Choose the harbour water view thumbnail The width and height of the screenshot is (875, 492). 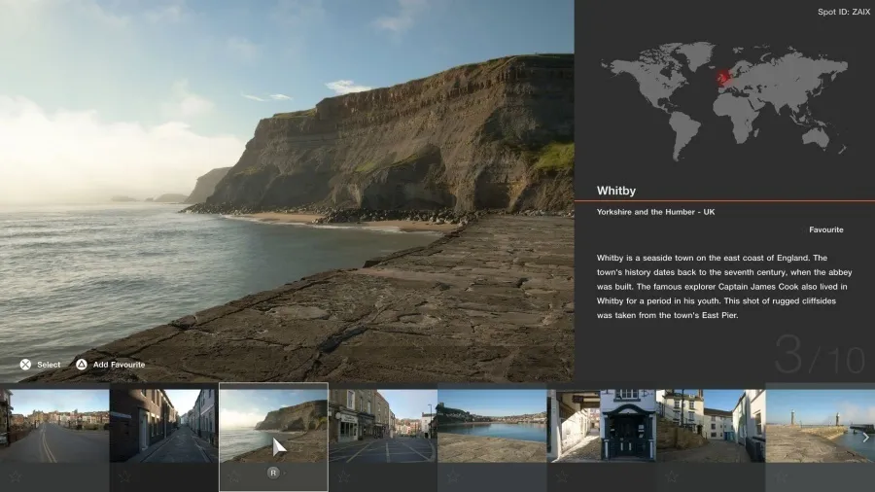click(x=492, y=425)
